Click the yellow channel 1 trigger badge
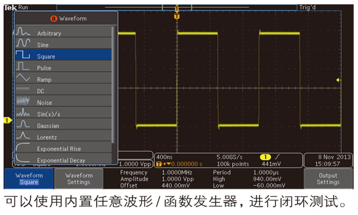 point(266,157)
